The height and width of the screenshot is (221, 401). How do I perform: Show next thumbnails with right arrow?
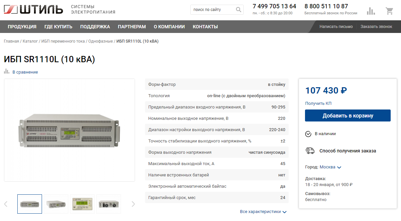133,204
